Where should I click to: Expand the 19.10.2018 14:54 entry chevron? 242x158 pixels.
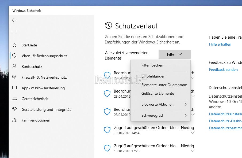193,133
